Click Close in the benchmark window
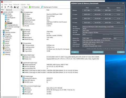Image resolution: width=126 pixels, height=98 pixels. 121,52
